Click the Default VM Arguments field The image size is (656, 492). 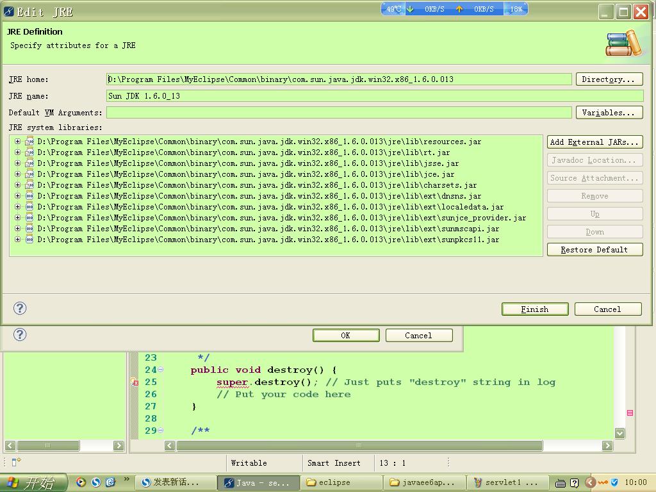(x=339, y=113)
